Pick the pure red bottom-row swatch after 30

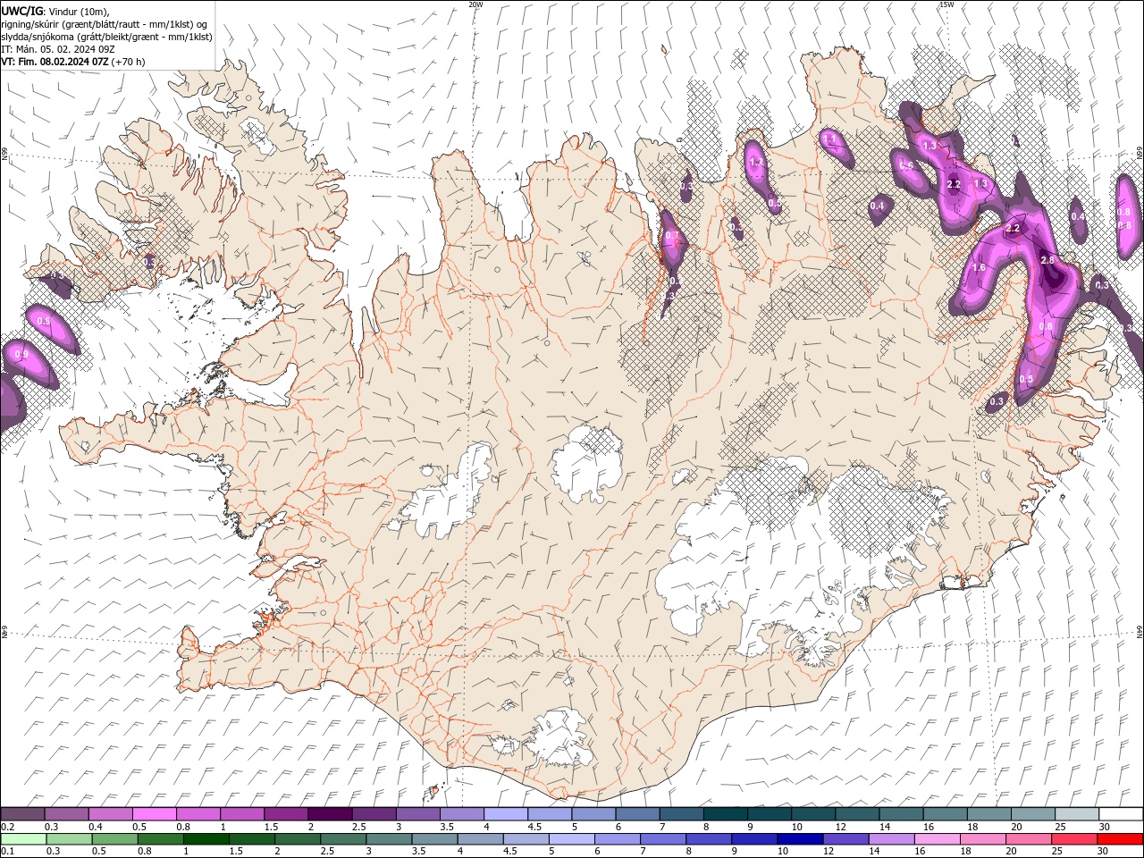click(1120, 839)
